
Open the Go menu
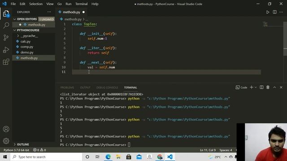[x=60, y=4]
